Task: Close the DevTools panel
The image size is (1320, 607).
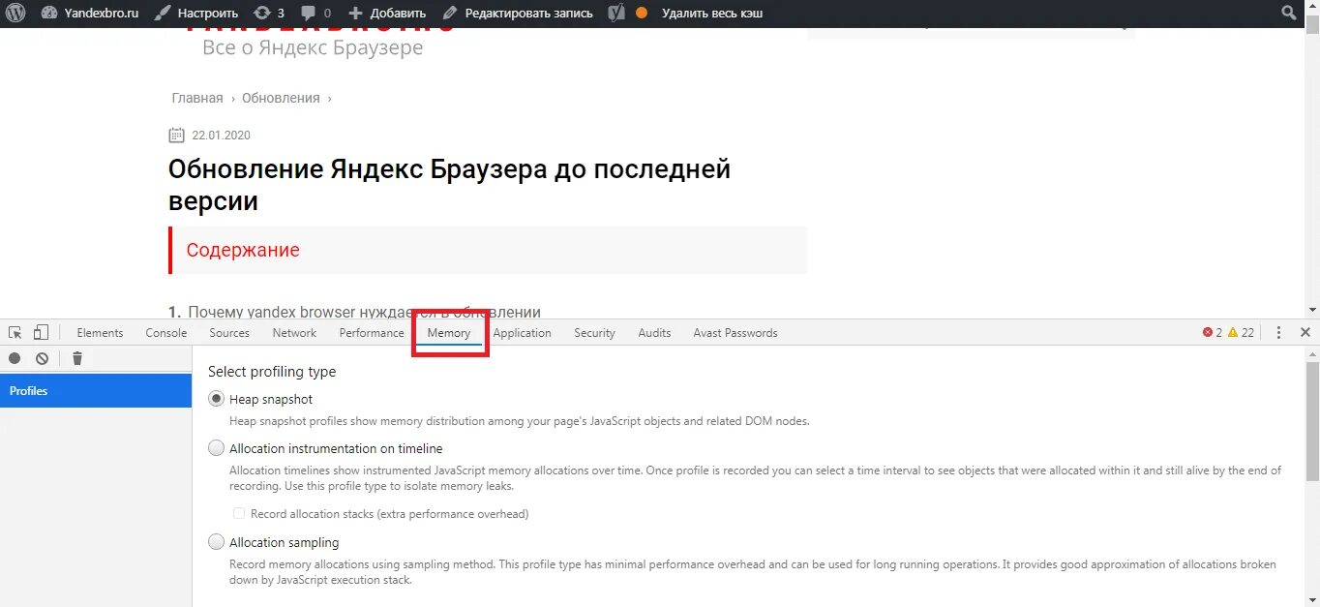Action: 1305,332
